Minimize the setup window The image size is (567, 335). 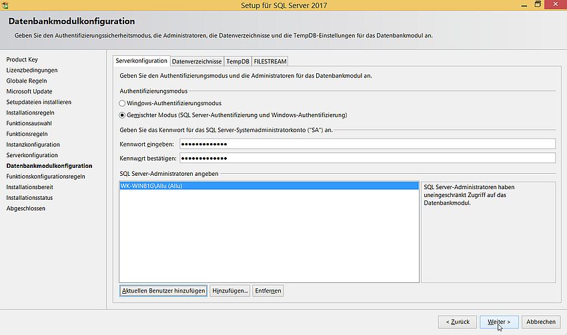point(524,5)
